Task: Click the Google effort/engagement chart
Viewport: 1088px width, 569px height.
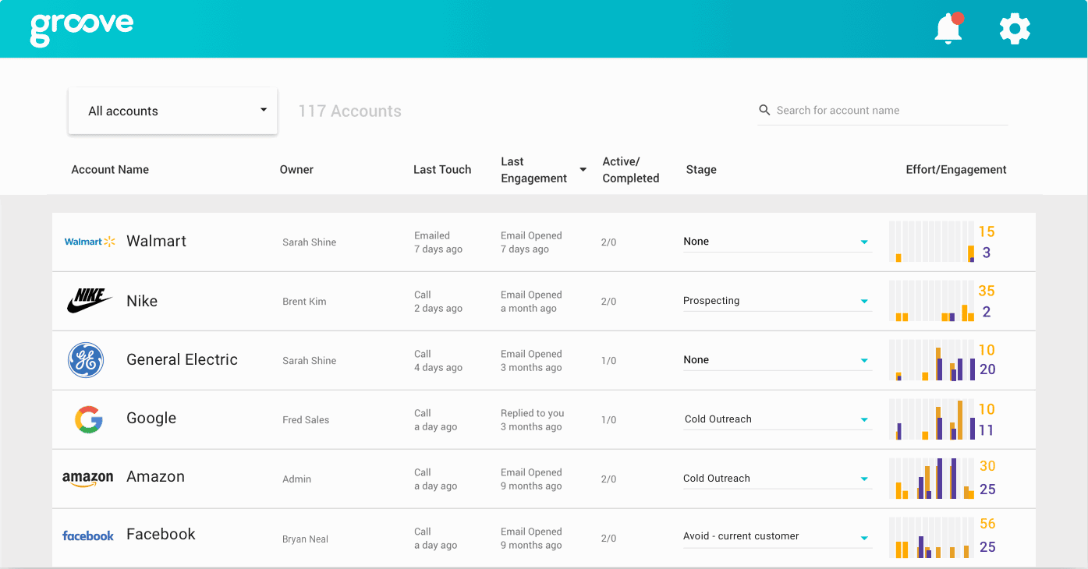Action: point(932,419)
